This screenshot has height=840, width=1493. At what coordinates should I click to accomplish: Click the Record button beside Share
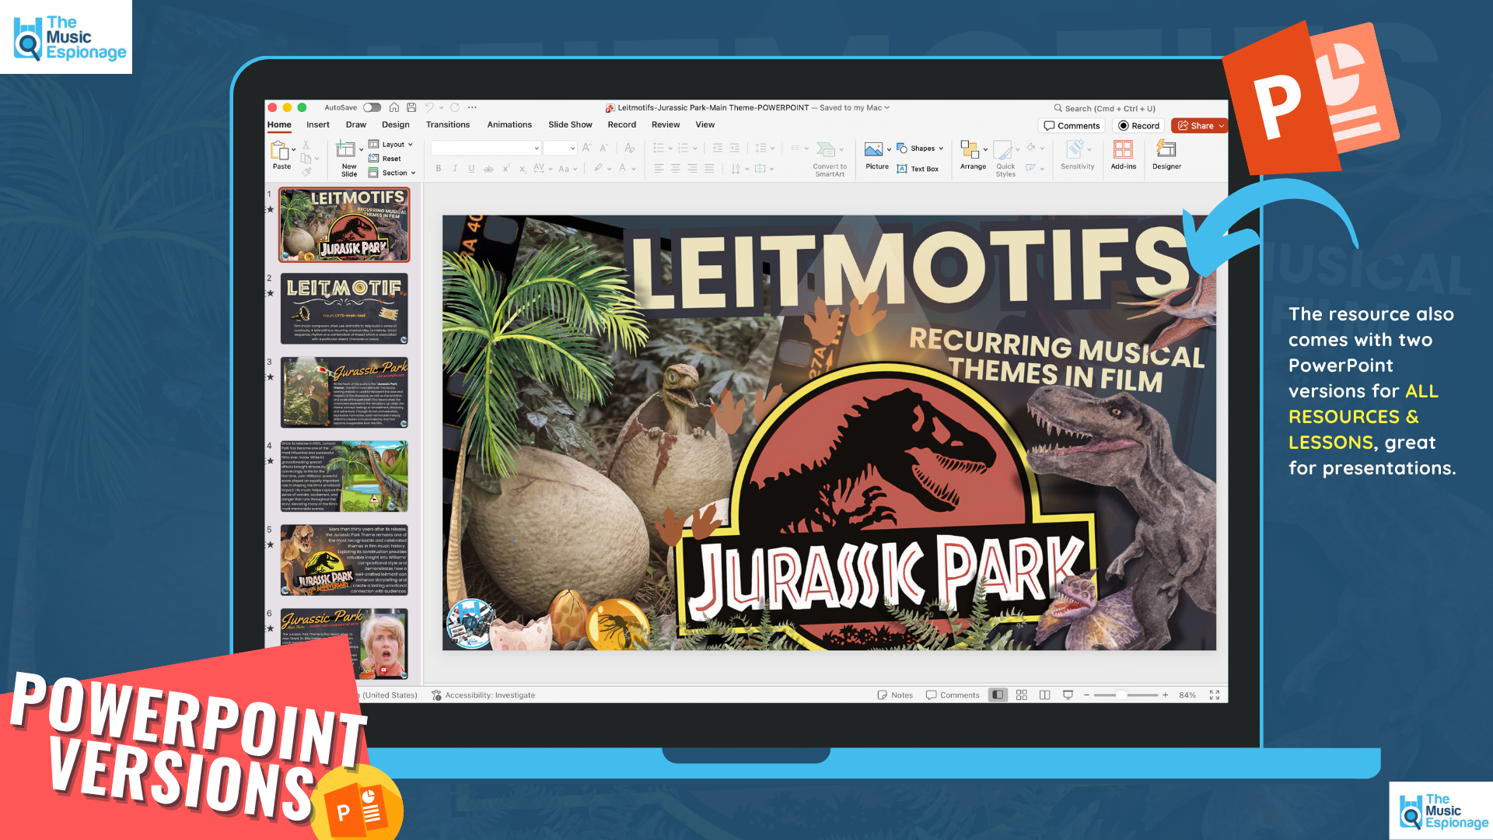[1138, 126]
